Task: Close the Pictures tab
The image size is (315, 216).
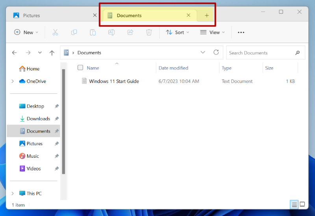Action: [95, 15]
